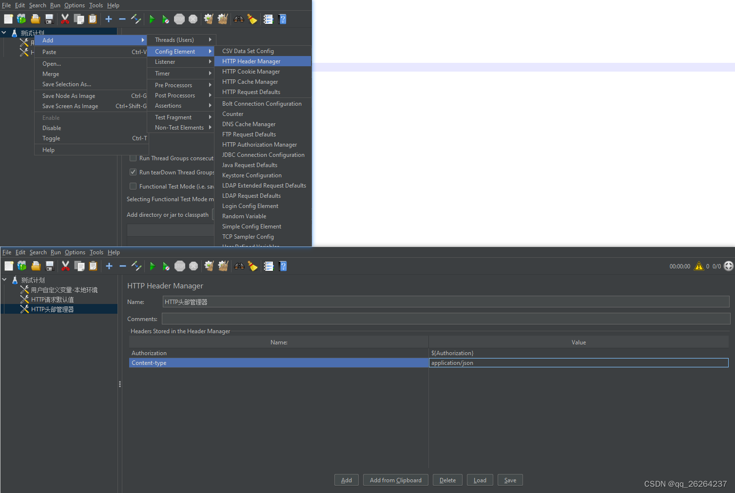The width and height of the screenshot is (735, 493).
Task: Click the New test plan icon in the top window toolbar
Action: click(x=8, y=19)
